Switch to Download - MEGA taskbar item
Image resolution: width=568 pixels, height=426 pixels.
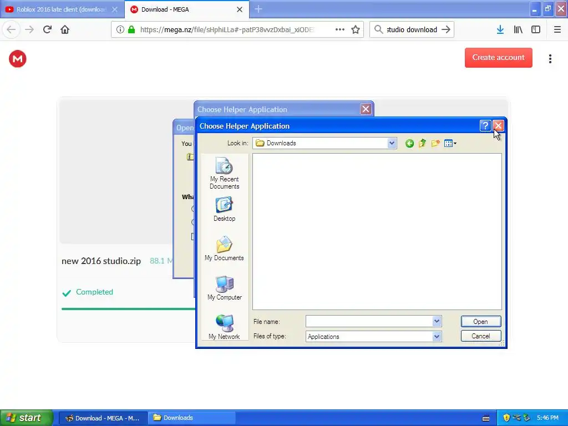[103, 418]
